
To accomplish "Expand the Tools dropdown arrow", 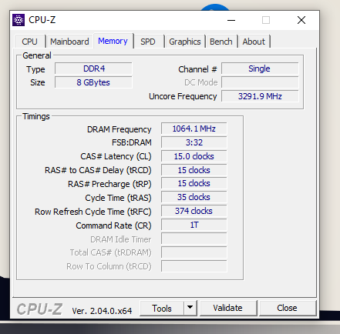I will click(190, 309).
